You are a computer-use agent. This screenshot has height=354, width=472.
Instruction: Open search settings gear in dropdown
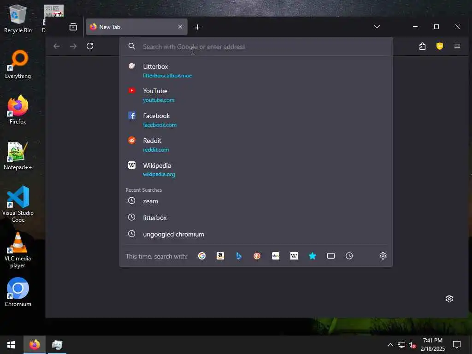click(383, 256)
